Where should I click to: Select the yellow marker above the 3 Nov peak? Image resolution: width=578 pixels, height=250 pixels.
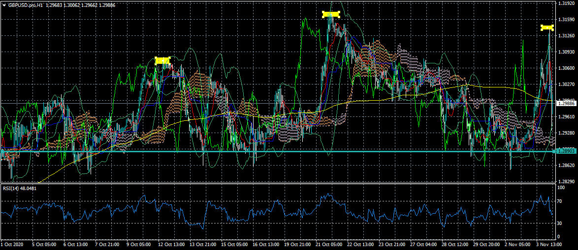click(547, 28)
